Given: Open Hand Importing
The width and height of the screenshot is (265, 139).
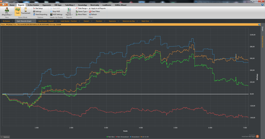Looking at the screenshot, I should [40, 14].
